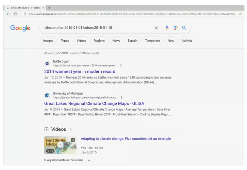The width and height of the screenshot is (247, 170).
Task: Click the Jan 15, 2015 NASA snippet text
Action: (x=108, y=80)
